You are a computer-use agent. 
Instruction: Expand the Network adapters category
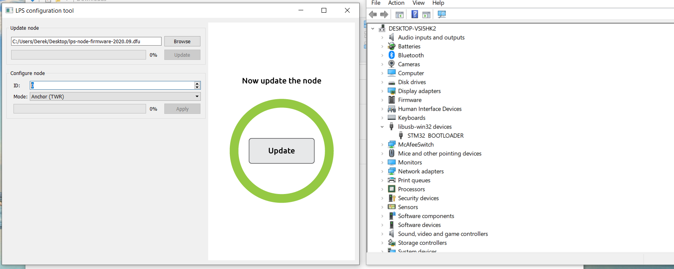[382, 171]
